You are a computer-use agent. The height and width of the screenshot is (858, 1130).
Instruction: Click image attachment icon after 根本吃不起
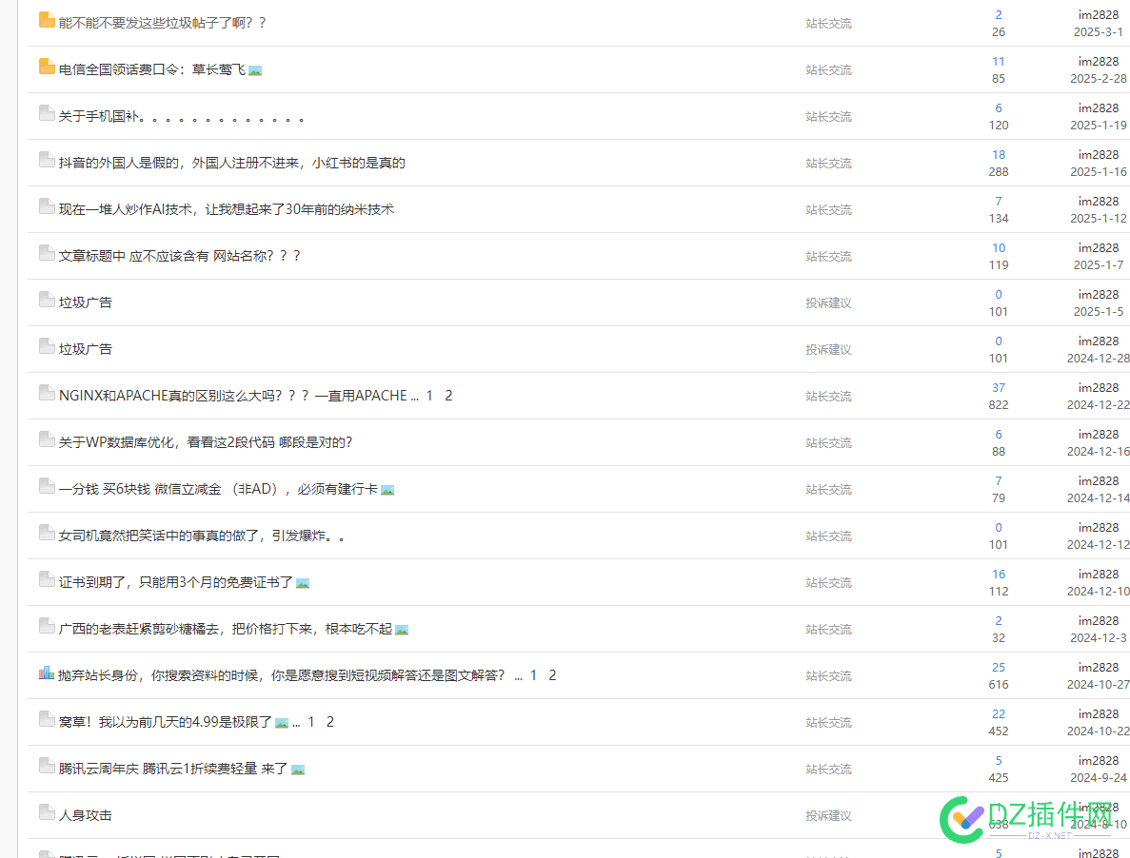[402, 630]
